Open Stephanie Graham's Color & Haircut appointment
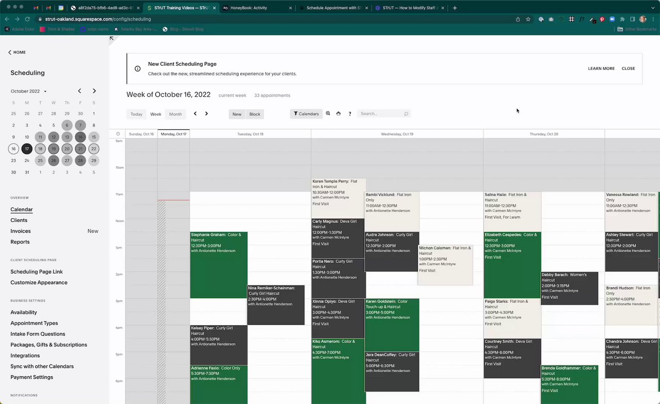The image size is (660, 404). coord(219,265)
